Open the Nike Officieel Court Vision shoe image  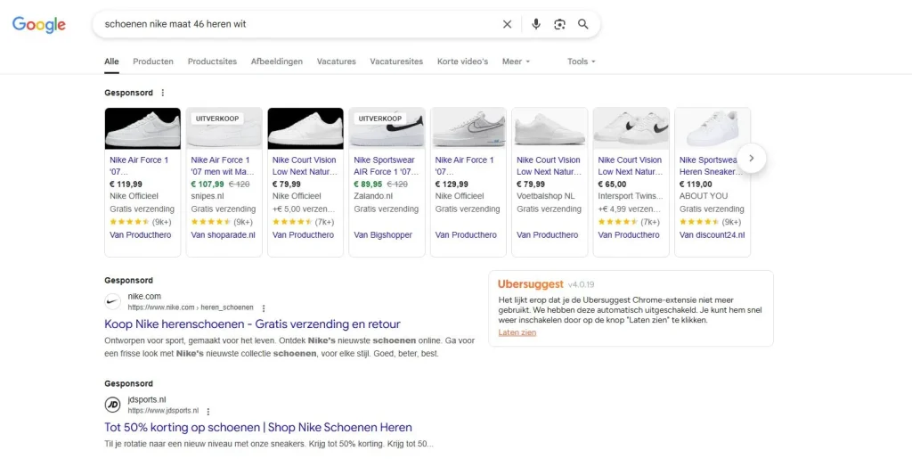point(305,128)
